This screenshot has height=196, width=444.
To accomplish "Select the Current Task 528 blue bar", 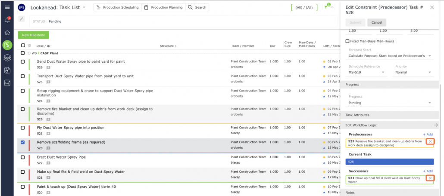I will 390,162.
